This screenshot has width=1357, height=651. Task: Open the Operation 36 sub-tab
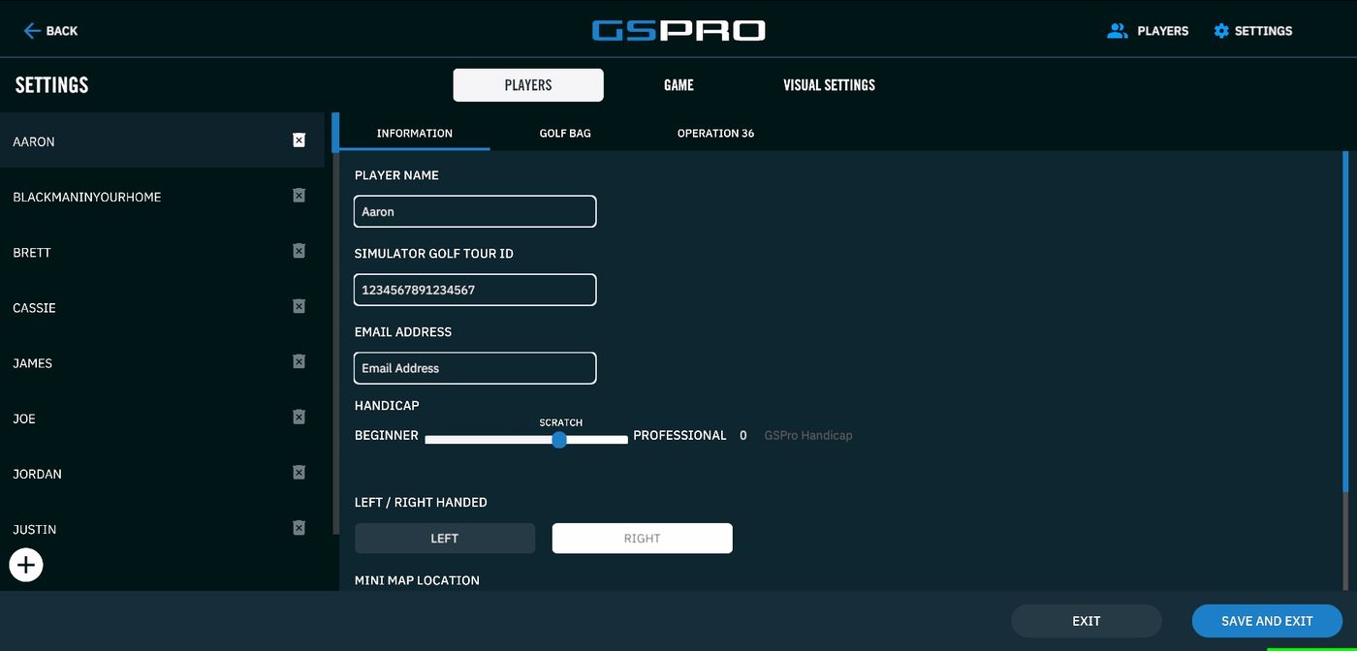(x=715, y=133)
